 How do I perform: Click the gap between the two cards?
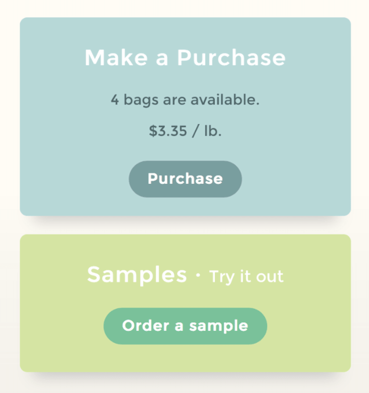[x=185, y=225]
